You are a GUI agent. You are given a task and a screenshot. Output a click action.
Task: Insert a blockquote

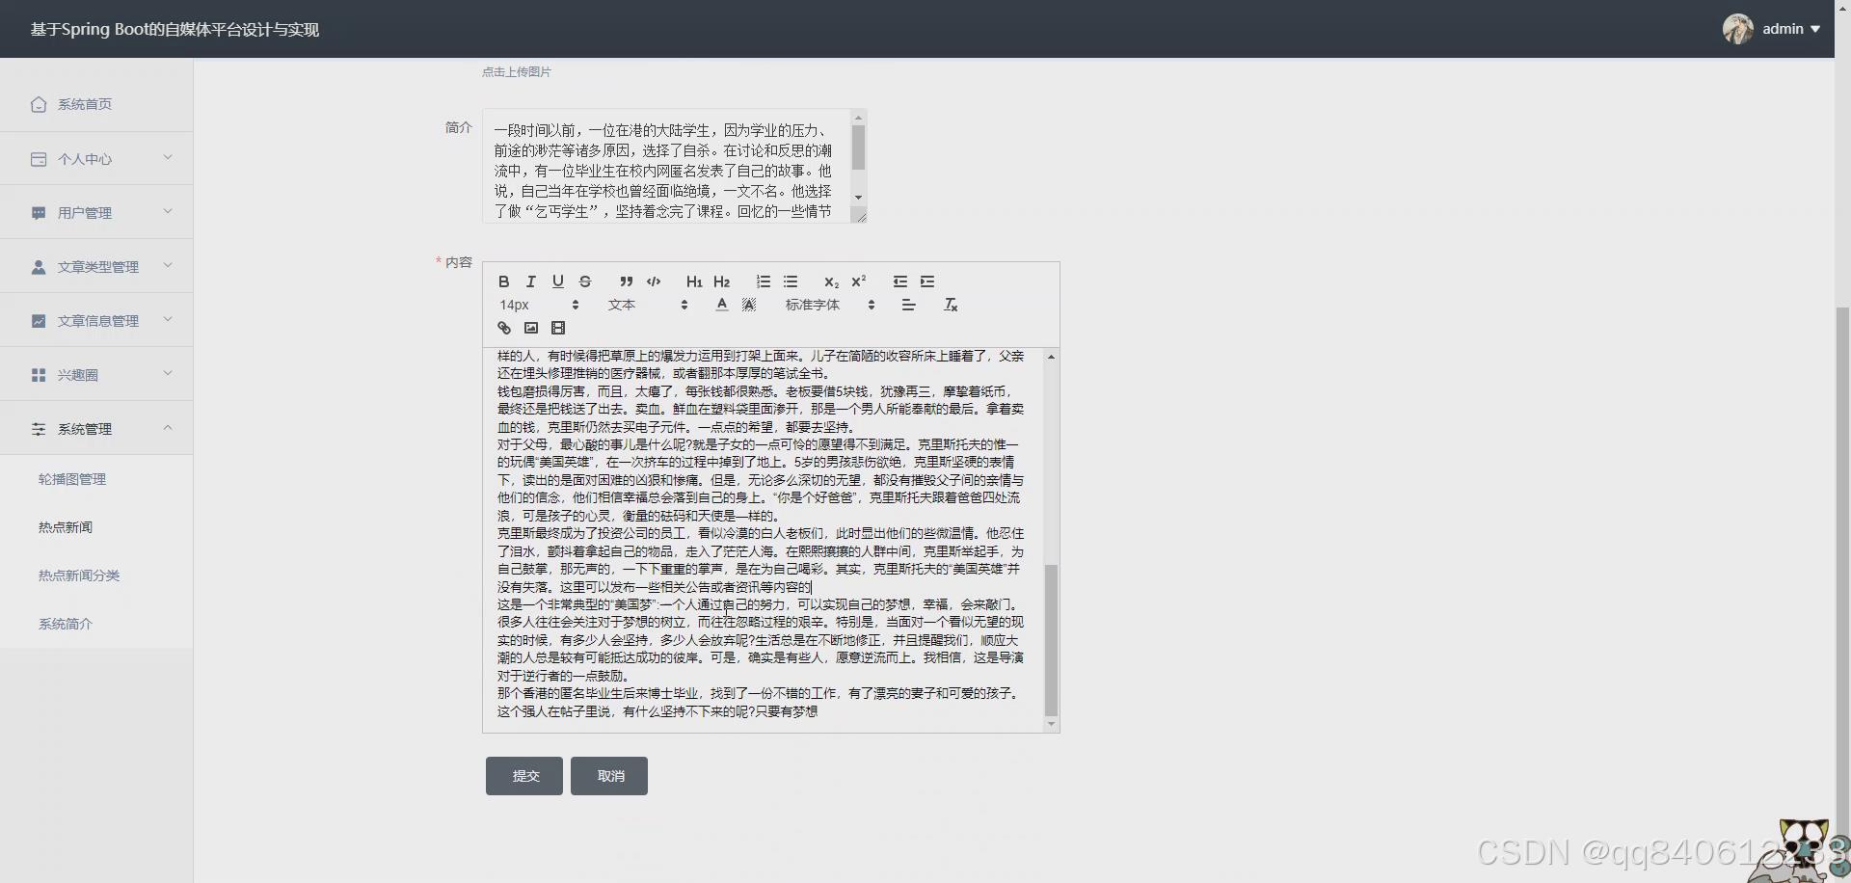[626, 281]
